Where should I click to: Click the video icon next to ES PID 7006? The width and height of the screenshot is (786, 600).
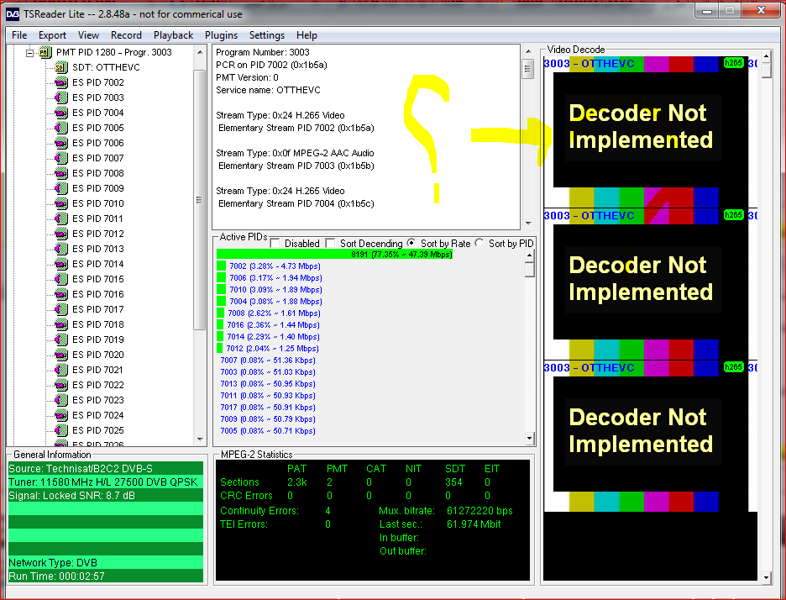[x=60, y=143]
